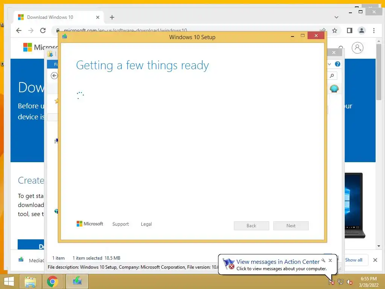385x289 pixels.
Task: Click the Action Center flag tray icon
Action: [x=331, y=281]
